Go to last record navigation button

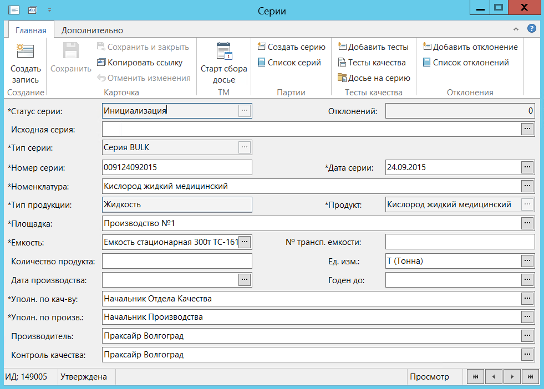(530, 376)
